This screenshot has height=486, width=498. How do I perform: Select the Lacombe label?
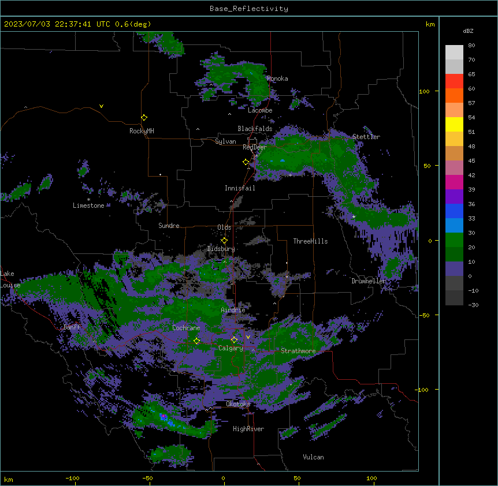click(x=260, y=110)
